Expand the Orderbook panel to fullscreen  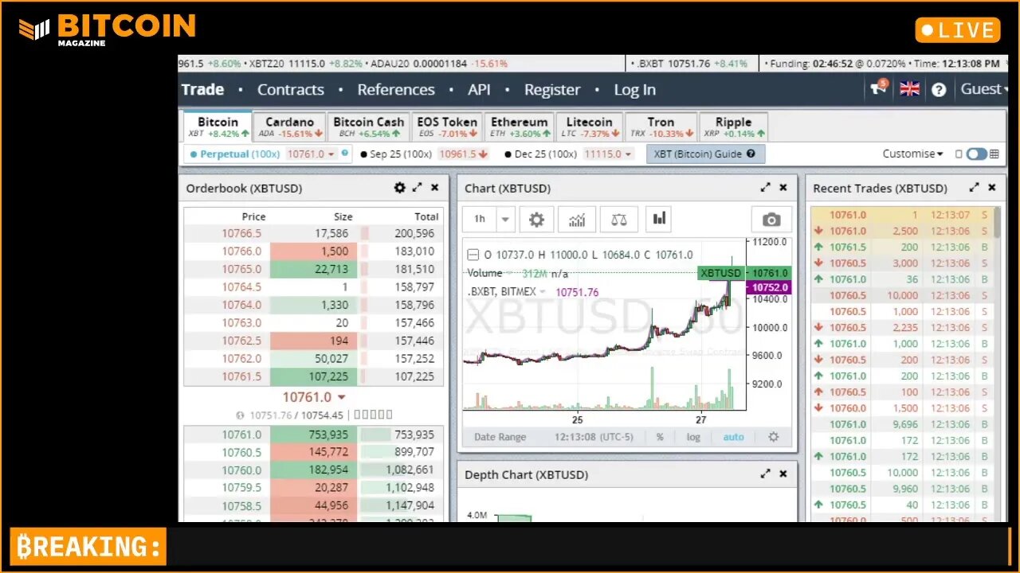tap(418, 188)
